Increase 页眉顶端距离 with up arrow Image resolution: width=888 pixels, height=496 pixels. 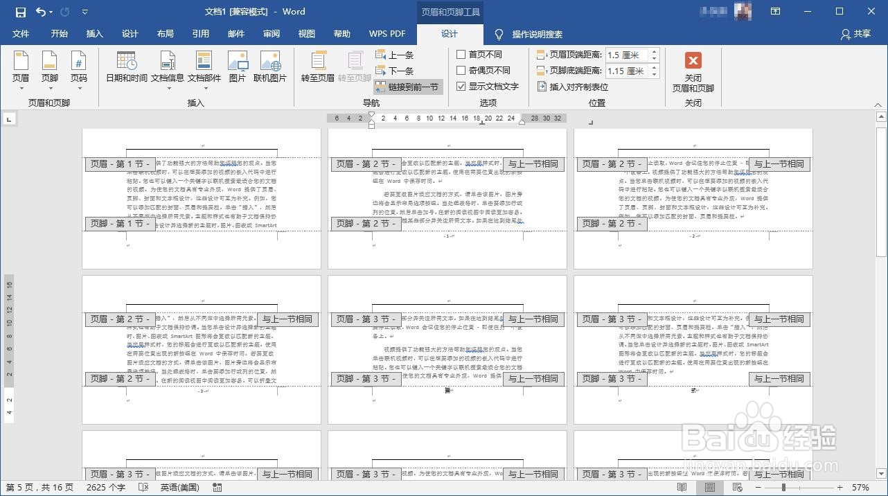[x=654, y=52]
